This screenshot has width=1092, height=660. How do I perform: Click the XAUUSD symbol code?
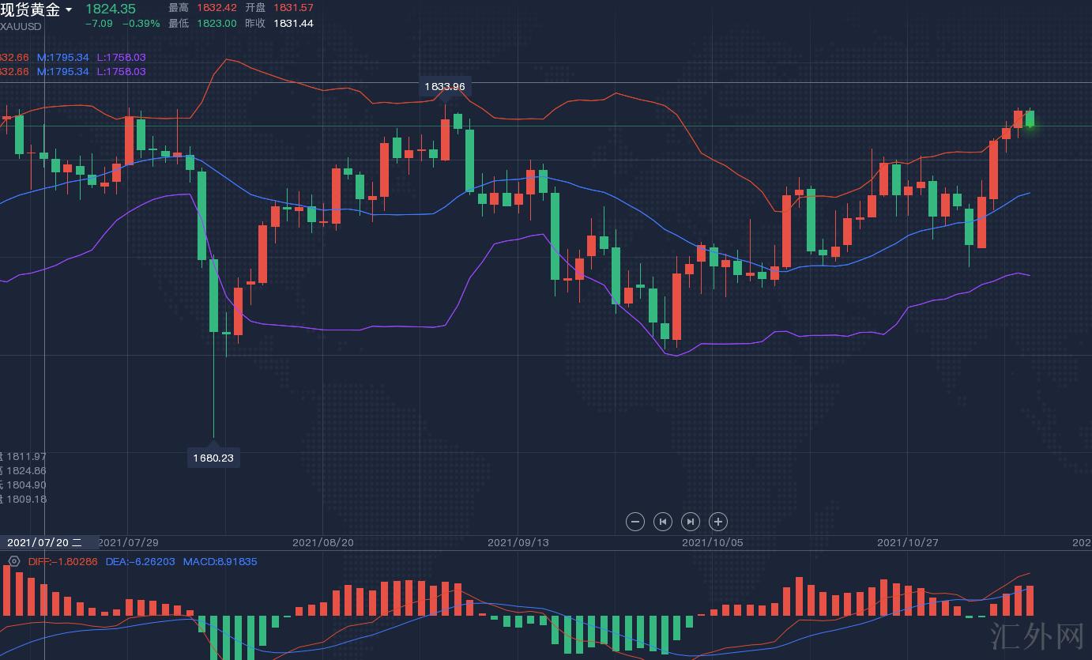(x=21, y=26)
